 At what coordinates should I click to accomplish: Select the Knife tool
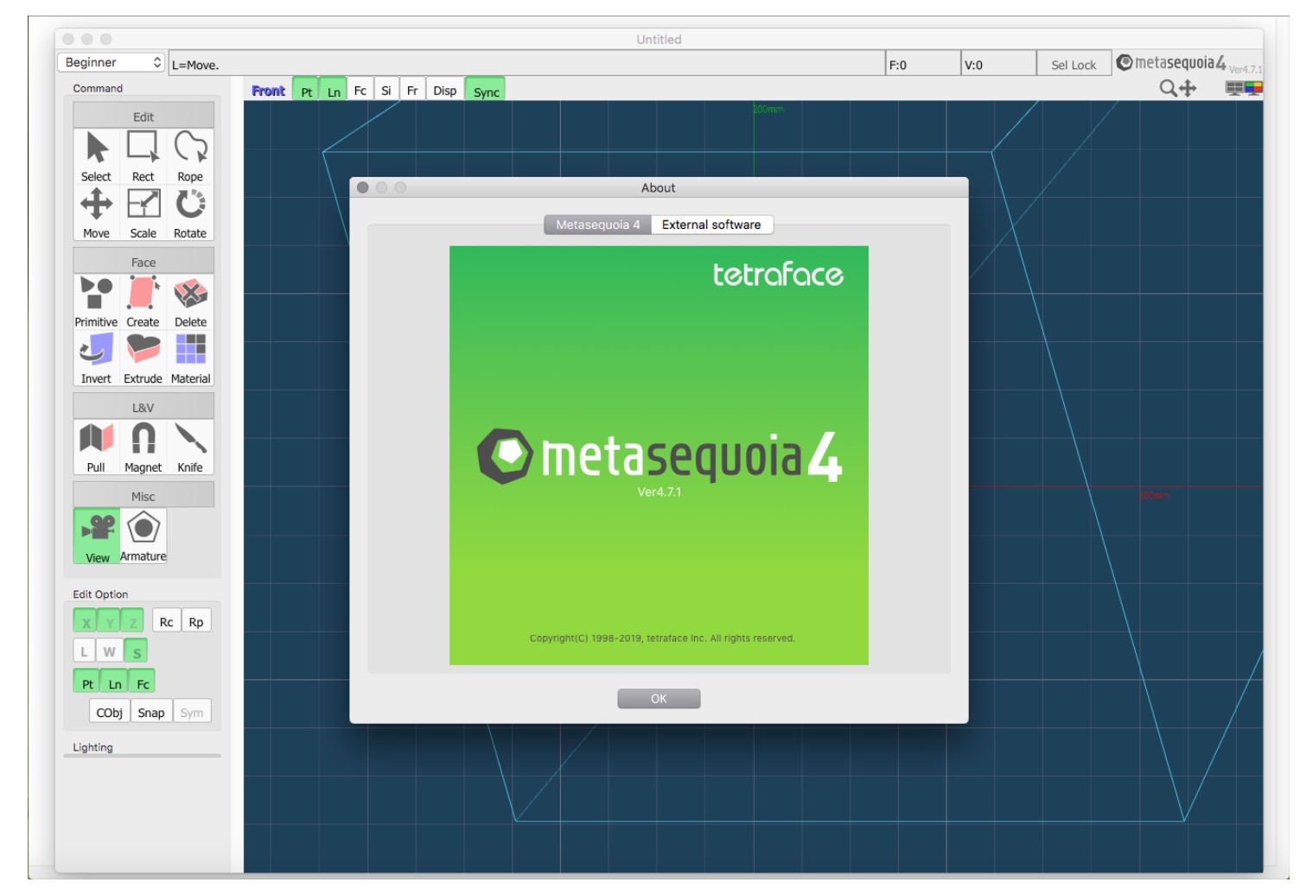coord(190,447)
